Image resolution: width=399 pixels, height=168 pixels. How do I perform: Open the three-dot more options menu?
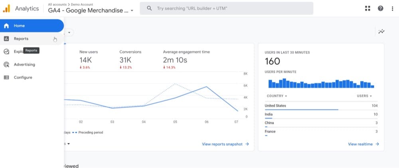392,8
